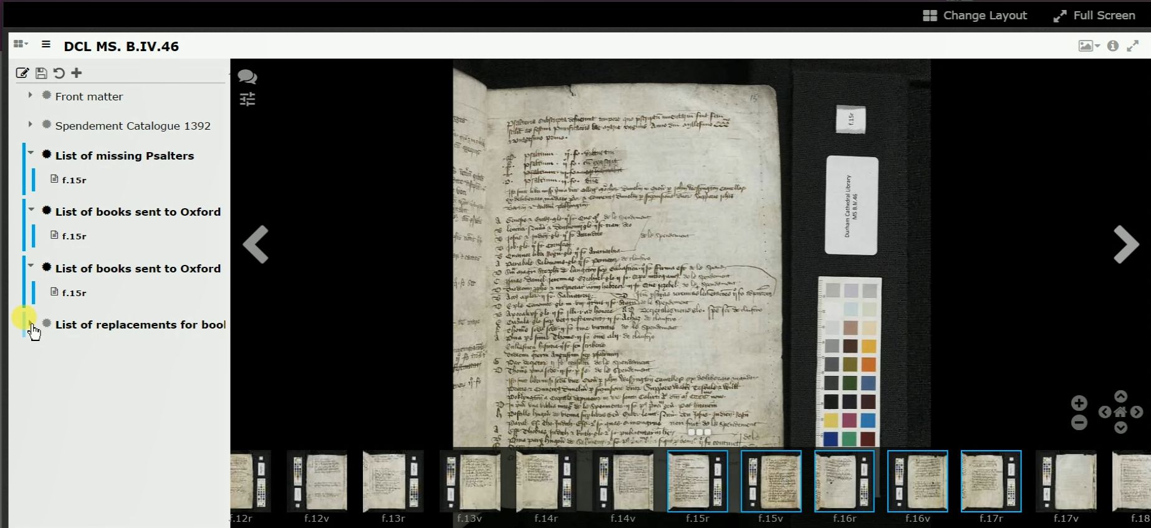Go to the next page arrow

click(x=1126, y=244)
